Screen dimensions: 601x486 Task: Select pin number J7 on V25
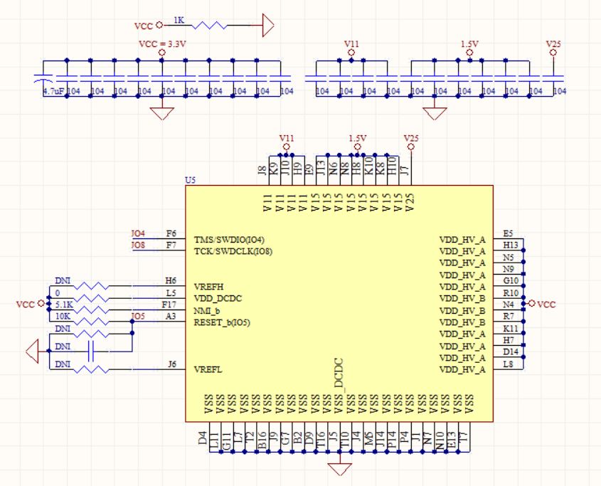click(405, 169)
